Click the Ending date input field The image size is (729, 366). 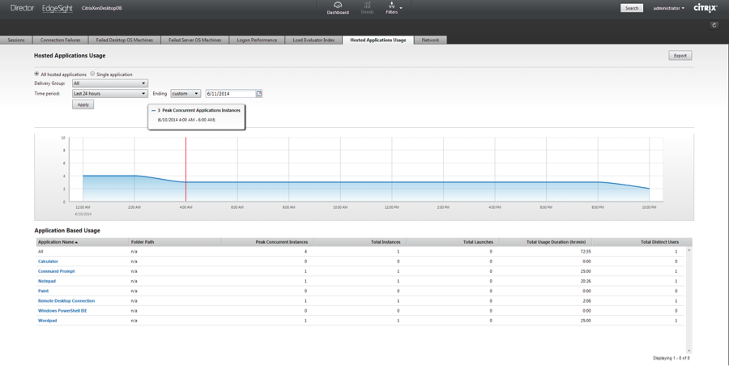pos(230,94)
